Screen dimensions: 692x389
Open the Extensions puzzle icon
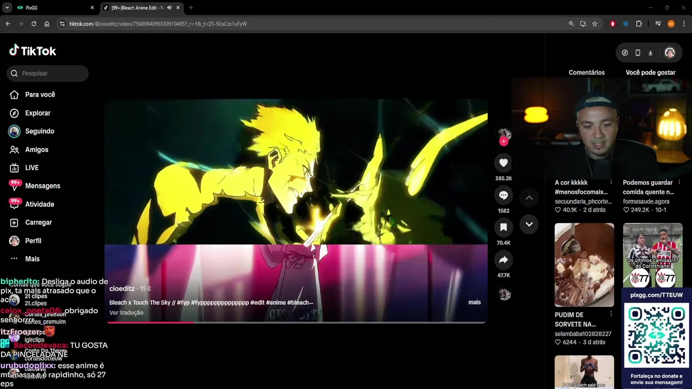pos(639,24)
